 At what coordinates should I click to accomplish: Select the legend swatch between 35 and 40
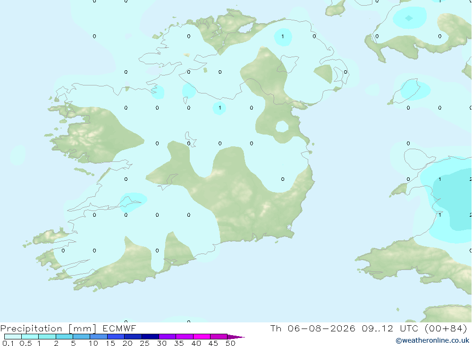point(185,337)
